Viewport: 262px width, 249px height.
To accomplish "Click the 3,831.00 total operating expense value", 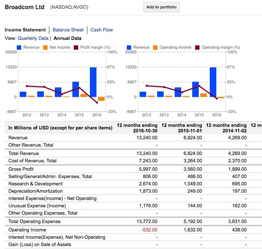I will [x=238, y=222].
